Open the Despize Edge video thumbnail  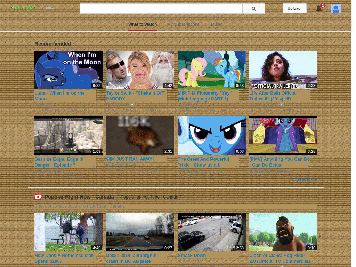pyautogui.click(x=68, y=136)
